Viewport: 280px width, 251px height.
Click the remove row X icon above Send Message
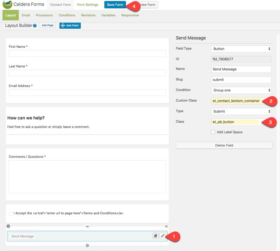pos(8,226)
